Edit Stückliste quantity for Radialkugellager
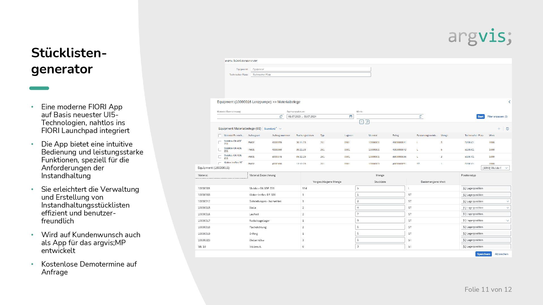The height and width of the screenshot is (305, 543). pos(380,221)
